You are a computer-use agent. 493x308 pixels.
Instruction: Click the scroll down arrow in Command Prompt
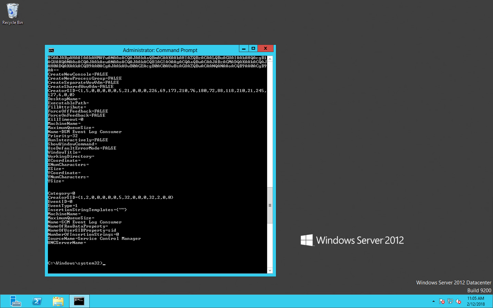click(270, 270)
